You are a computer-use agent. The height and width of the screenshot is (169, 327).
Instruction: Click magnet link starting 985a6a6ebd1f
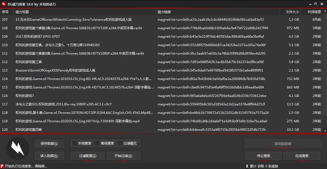pos(212,96)
